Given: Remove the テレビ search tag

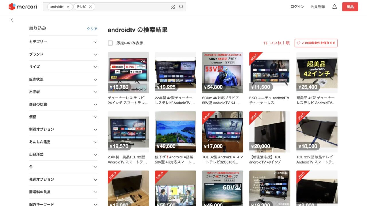Looking at the screenshot, I should point(90,7).
